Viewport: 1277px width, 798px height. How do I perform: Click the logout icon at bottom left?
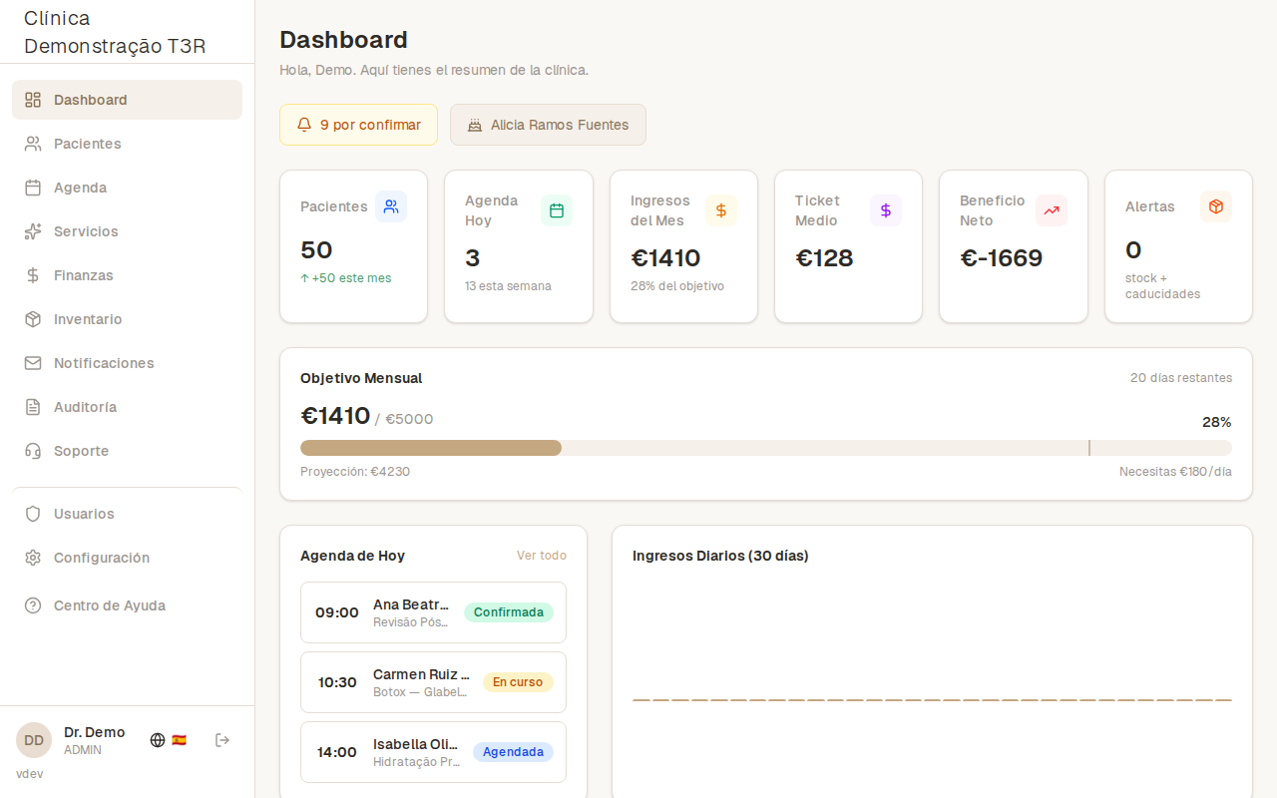pos(221,739)
